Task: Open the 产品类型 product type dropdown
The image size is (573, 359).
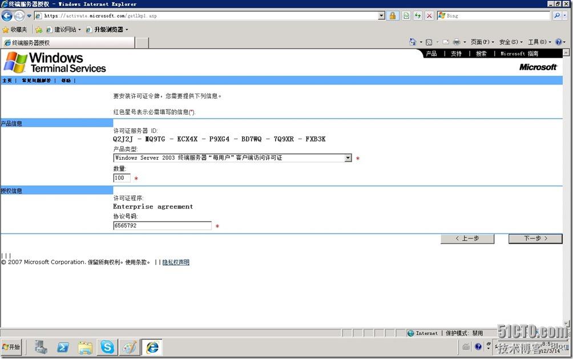Action: point(232,158)
